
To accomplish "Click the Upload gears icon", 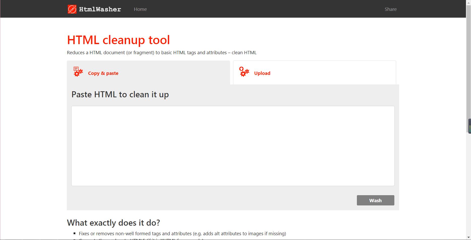I will coord(244,72).
